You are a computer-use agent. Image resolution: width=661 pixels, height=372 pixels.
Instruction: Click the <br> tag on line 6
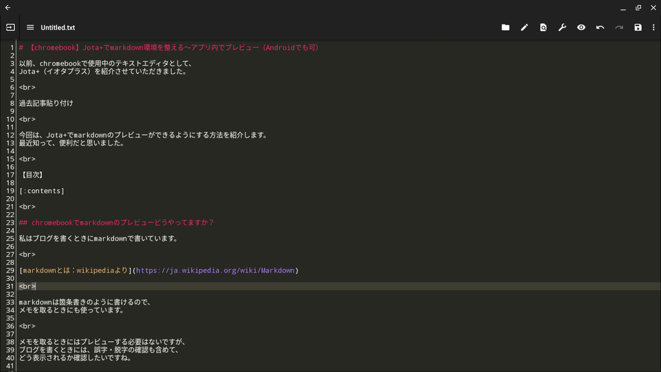click(x=27, y=87)
